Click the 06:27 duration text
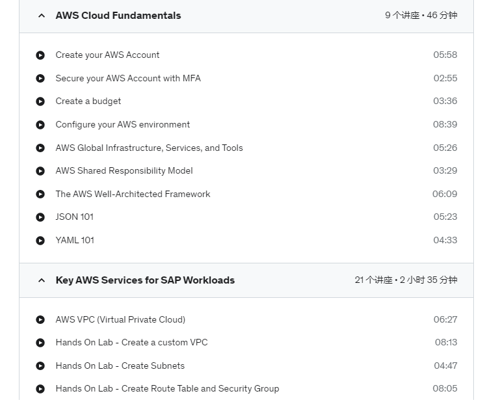 coord(445,319)
